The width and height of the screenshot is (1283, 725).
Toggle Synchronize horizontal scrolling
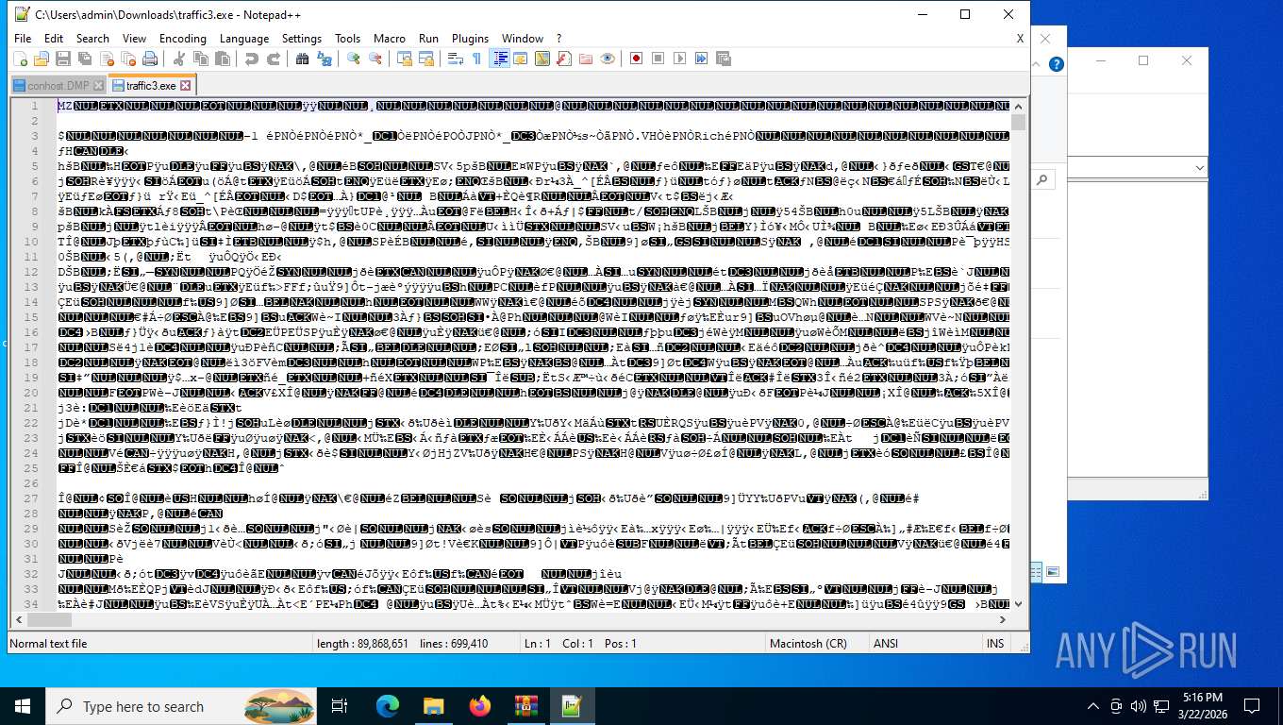tap(425, 59)
